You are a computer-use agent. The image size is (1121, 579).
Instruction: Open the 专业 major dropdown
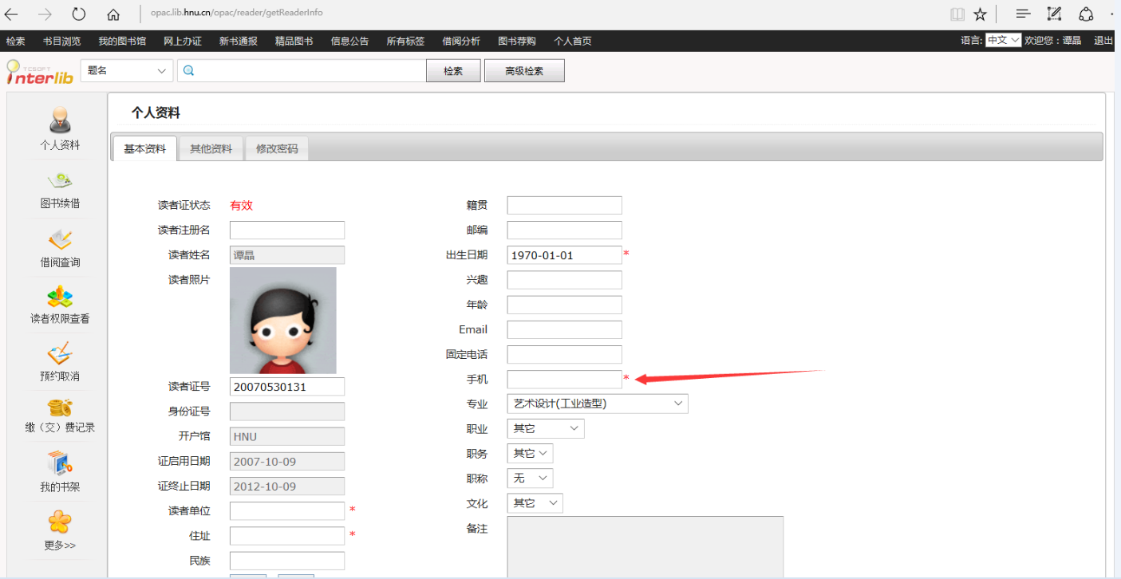[597, 404]
